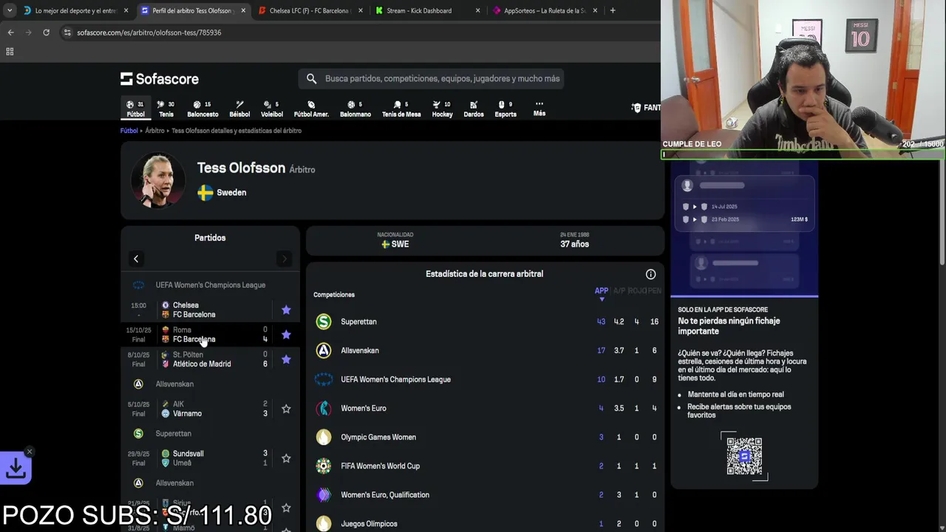Image resolution: width=946 pixels, height=532 pixels.
Task: Sort statistics by APP column
Action: pos(602,293)
